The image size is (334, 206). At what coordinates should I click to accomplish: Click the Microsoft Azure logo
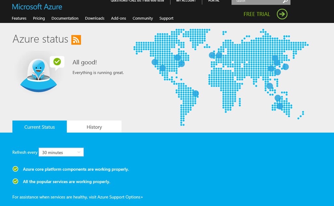[x=37, y=7]
